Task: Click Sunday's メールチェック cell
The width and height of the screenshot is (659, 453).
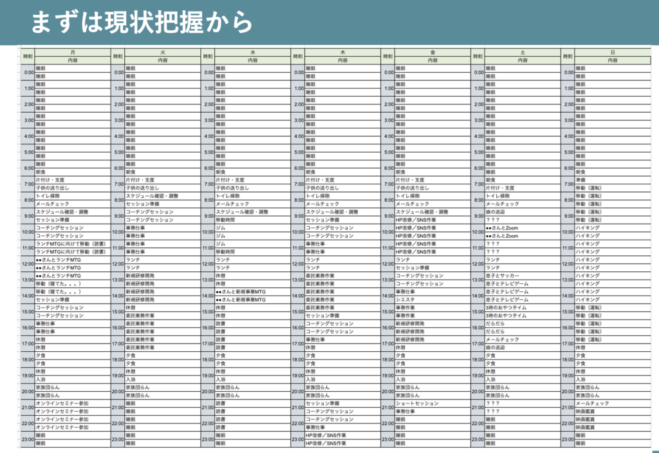Action: point(613,403)
